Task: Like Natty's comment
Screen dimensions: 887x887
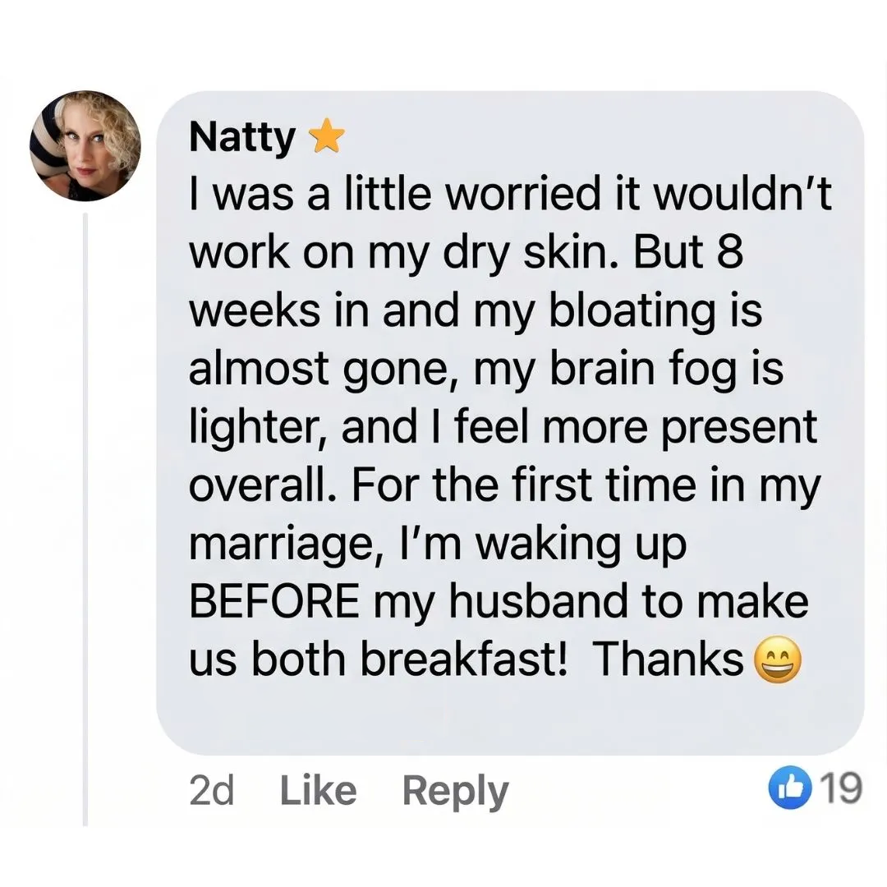Action: (319, 790)
